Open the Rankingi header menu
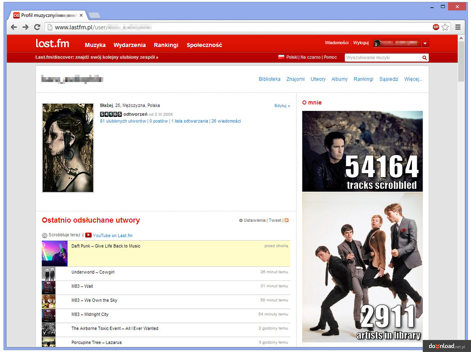 166,45
